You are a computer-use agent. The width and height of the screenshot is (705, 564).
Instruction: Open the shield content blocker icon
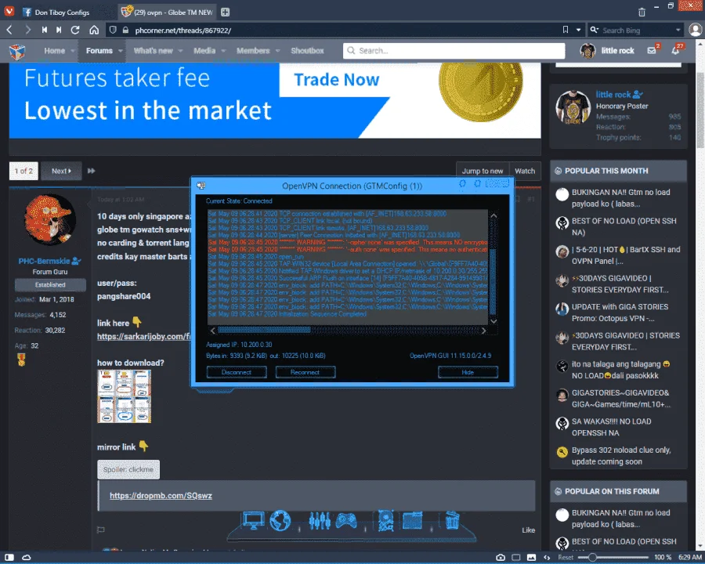(113, 30)
